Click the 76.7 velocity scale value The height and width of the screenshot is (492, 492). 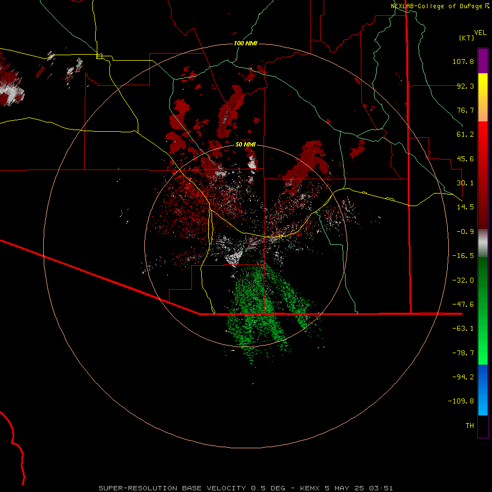465,110
